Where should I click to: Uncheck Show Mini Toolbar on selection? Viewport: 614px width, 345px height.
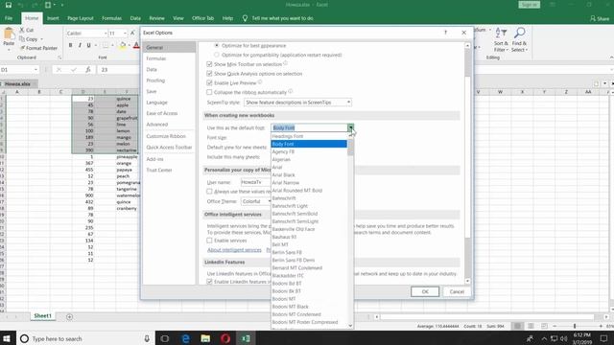coord(209,64)
